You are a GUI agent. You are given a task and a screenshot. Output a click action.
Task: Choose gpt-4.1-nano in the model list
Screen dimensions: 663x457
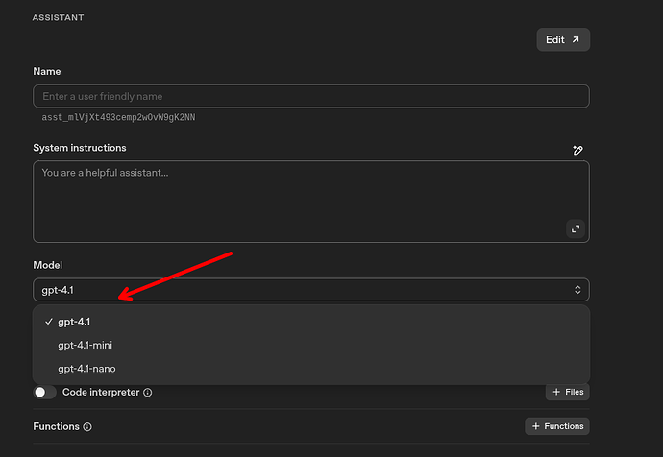87,369
